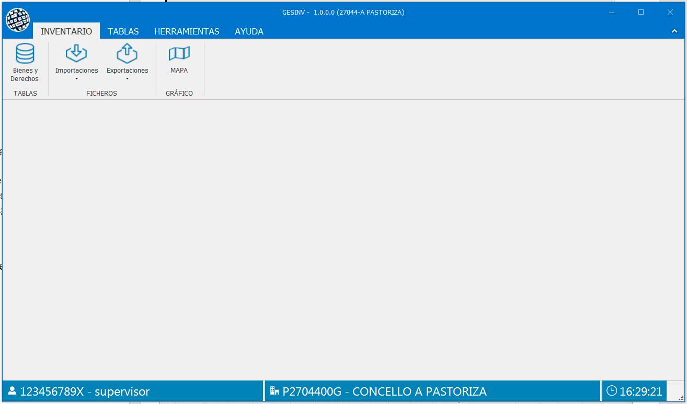Viewport: 687px width, 404px height.
Task: Expand the Exportaciones dropdown arrow
Action: coord(127,79)
